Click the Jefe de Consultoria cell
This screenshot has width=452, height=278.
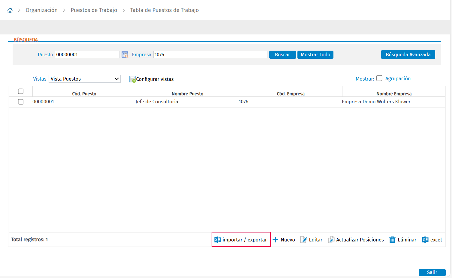click(x=157, y=102)
